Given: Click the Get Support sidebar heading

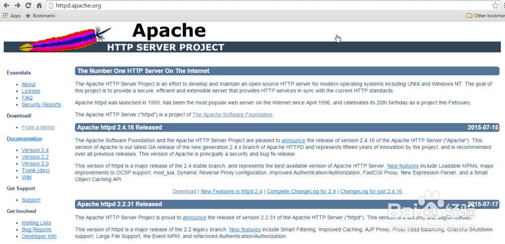Looking at the screenshot, I should pos(21,189).
